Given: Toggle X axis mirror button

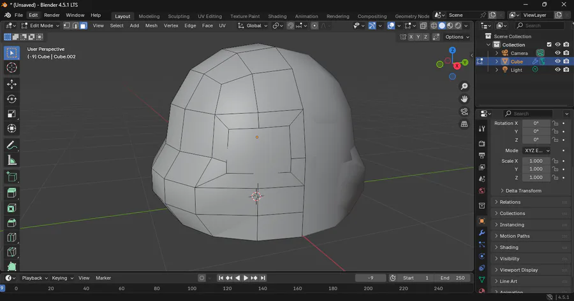Looking at the screenshot, I should point(411,37).
